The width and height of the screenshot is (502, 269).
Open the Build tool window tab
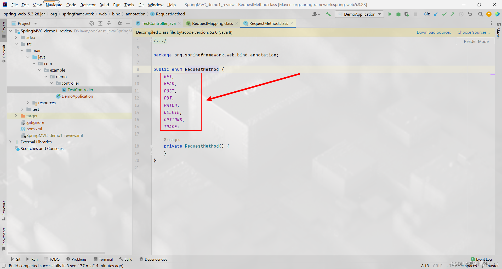(x=126, y=259)
